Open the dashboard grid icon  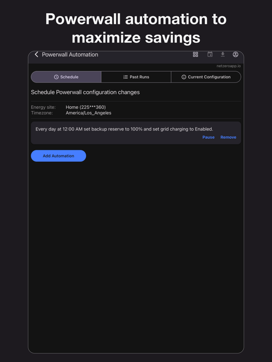click(195, 55)
